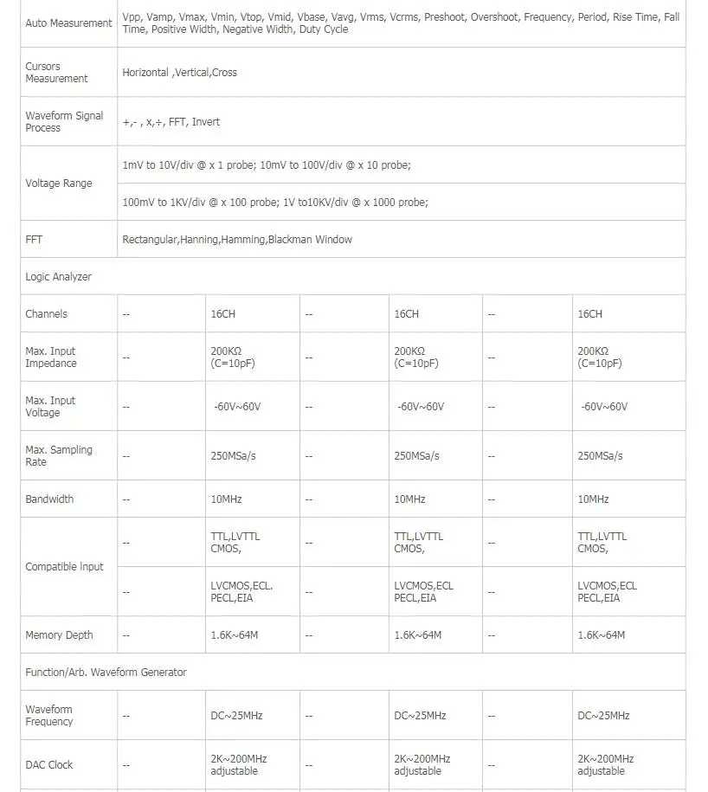
Task: Select the DAC Clock row label
Action: [49, 765]
